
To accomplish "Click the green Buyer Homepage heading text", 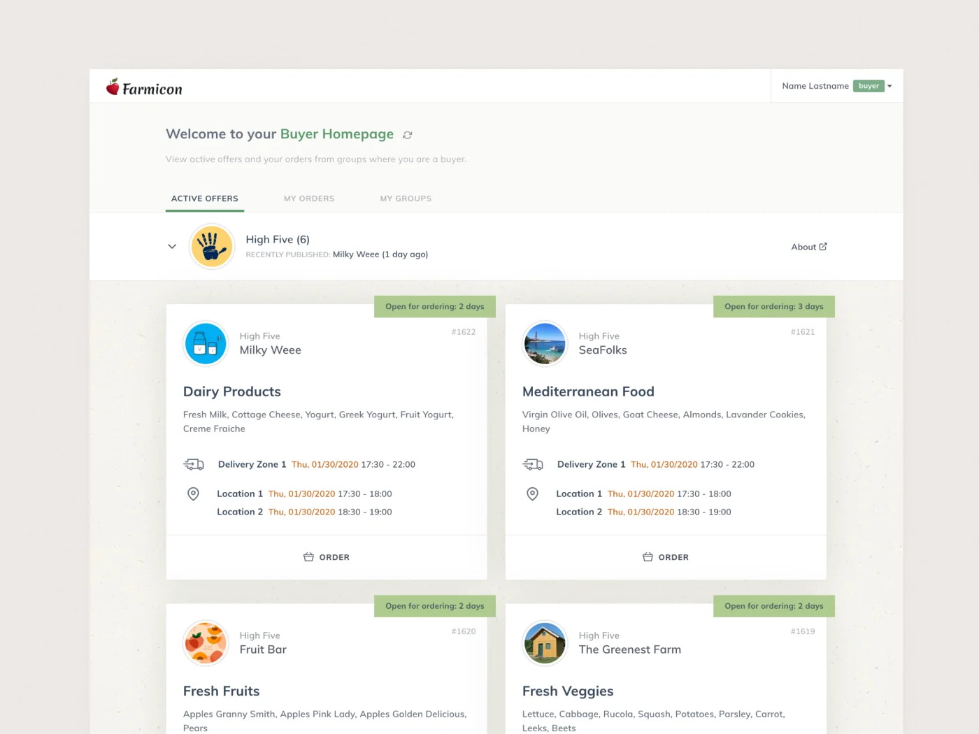I will coord(337,134).
